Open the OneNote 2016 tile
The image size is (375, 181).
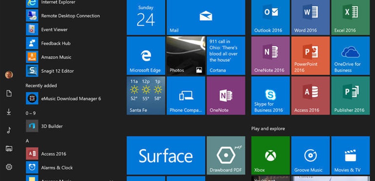[x=270, y=55]
